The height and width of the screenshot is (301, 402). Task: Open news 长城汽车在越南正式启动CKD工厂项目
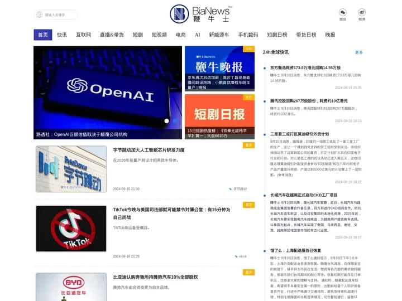pos(304,195)
